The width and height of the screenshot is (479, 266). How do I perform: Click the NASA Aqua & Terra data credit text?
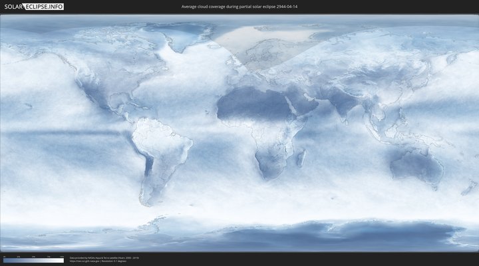104,257
